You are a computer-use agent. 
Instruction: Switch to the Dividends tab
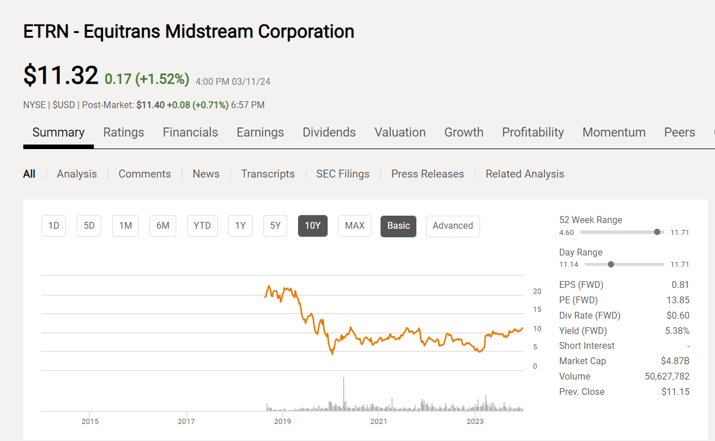pyautogui.click(x=329, y=132)
